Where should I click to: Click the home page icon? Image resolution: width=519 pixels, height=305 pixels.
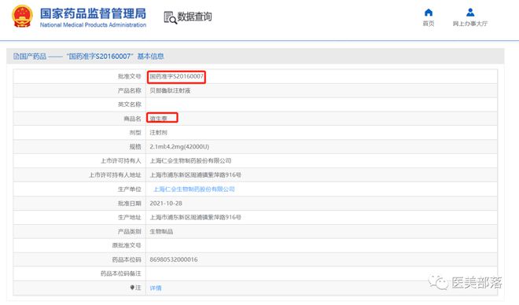click(x=429, y=13)
